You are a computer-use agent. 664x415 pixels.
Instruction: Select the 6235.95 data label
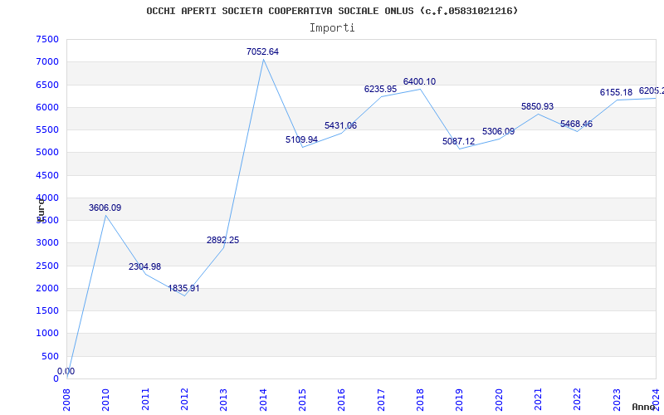pyautogui.click(x=380, y=89)
